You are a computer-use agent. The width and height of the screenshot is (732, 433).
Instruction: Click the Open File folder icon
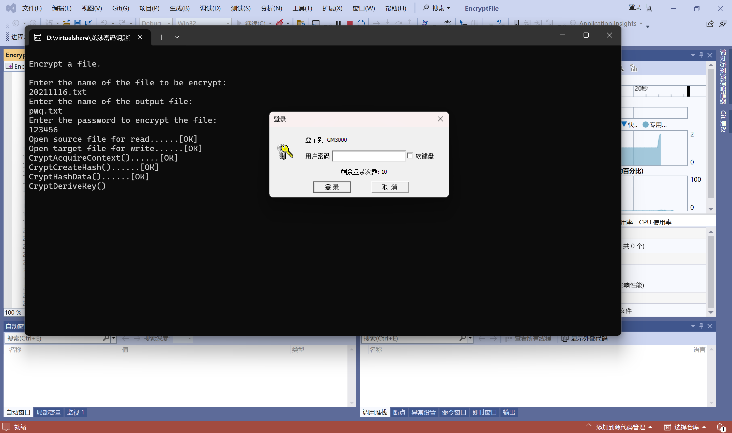pyautogui.click(x=66, y=23)
